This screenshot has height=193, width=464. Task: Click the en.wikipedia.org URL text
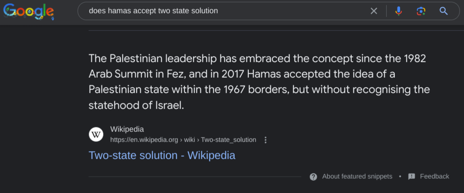tap(144, 140)
